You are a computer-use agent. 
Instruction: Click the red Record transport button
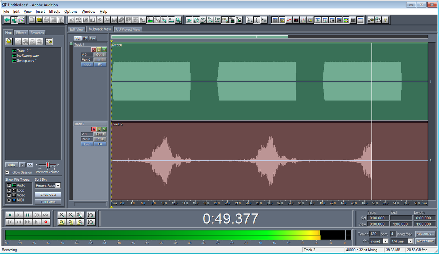pyautogui.click(x=46, y=222)
